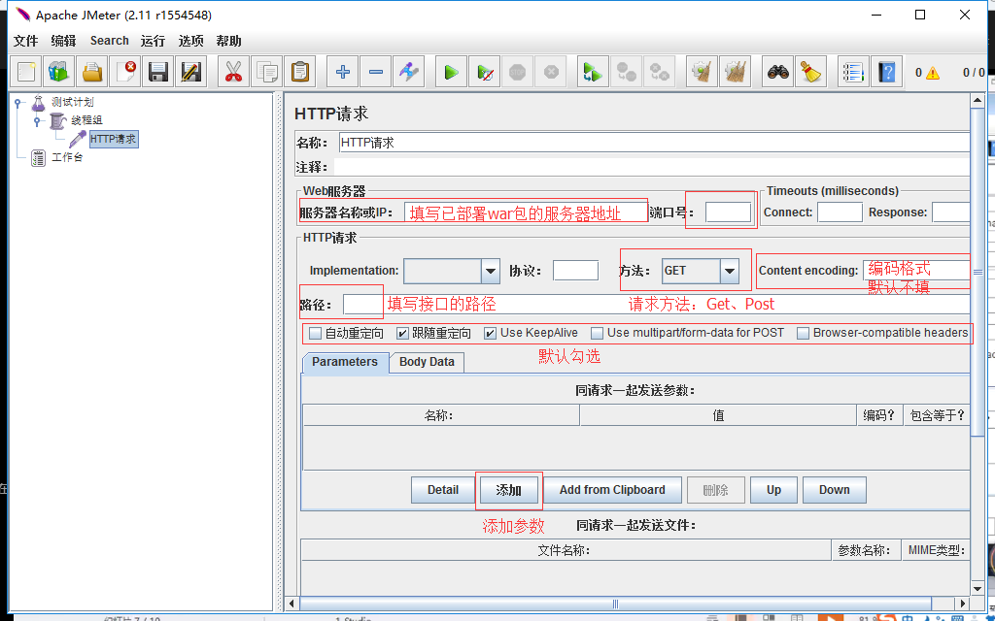The image size is (995, 621).
Task: Open the Help question mark icon
Action: (x=886, y=72)
